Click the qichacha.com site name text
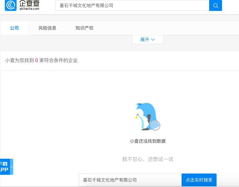 tap(29, 9)
